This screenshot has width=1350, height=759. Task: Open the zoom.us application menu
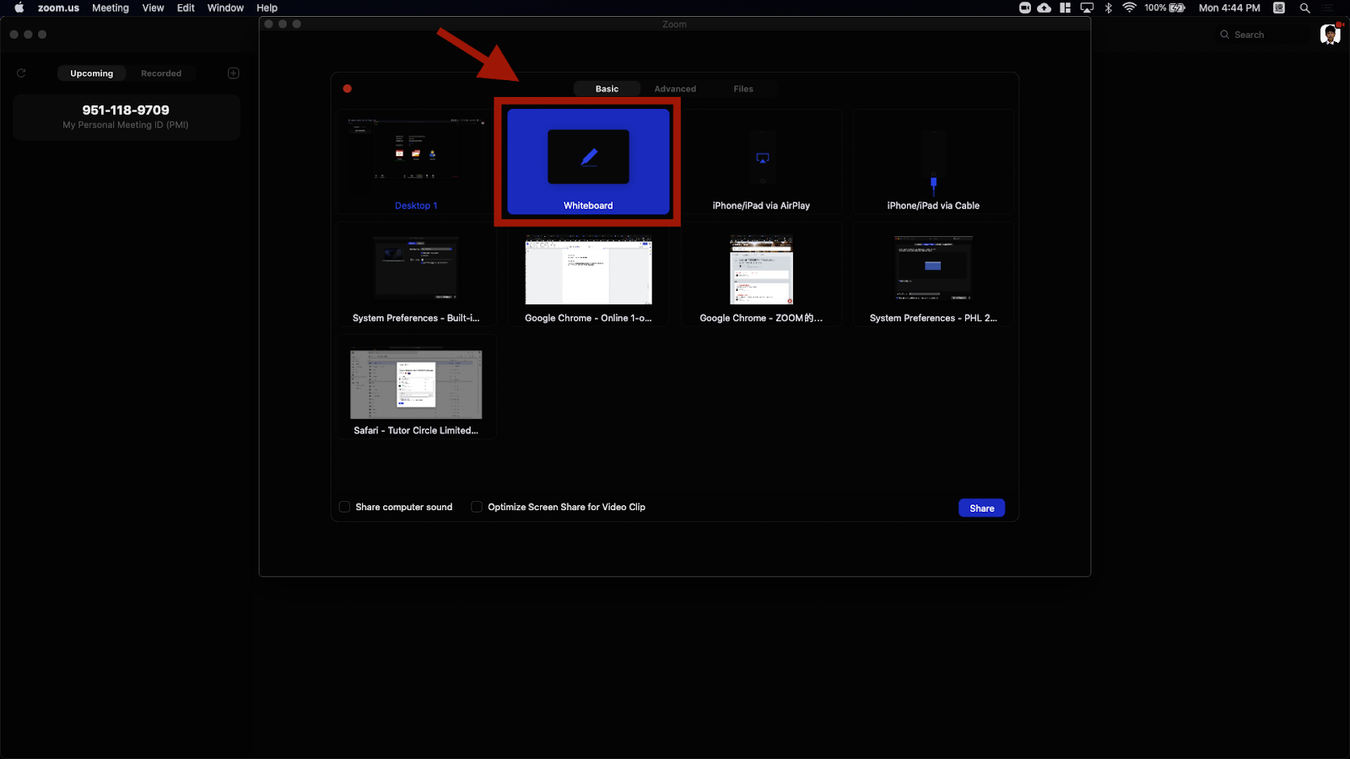(x=58, y=8)
